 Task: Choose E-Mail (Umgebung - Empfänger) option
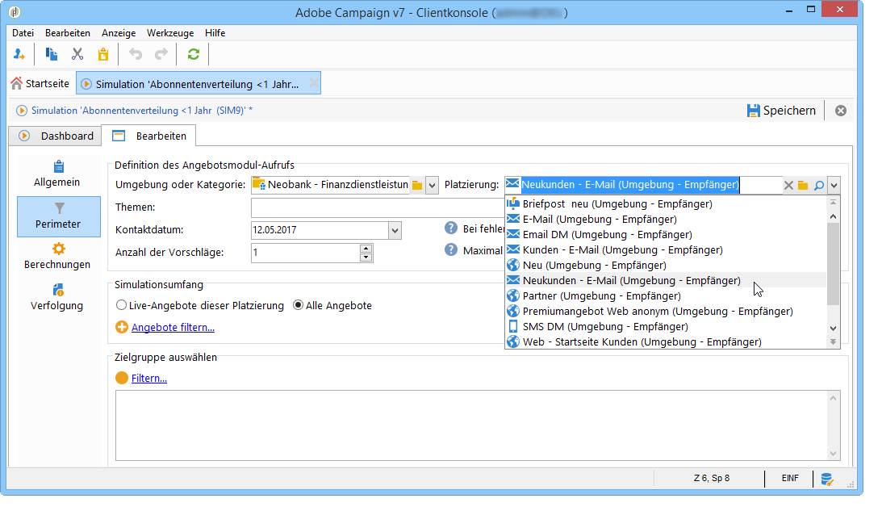(x=666, y=219)
